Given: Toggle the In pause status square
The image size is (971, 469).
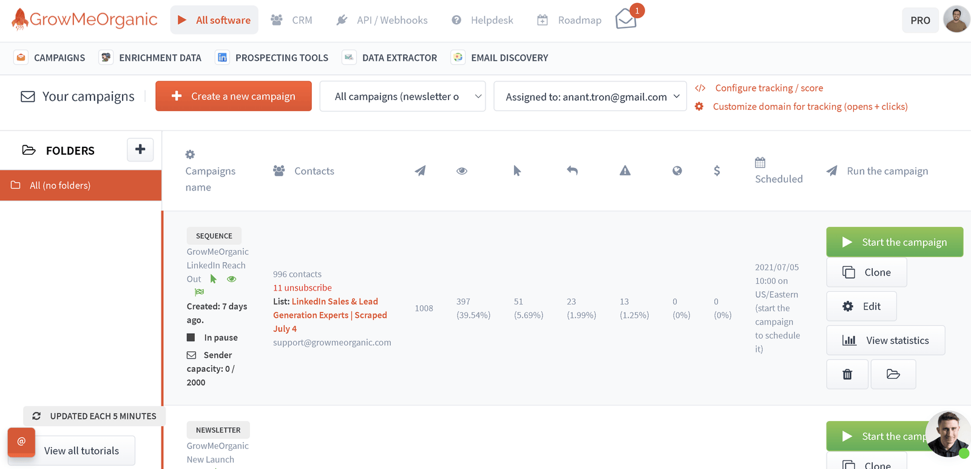Looking at the screenshot, I should click(191, 337).
